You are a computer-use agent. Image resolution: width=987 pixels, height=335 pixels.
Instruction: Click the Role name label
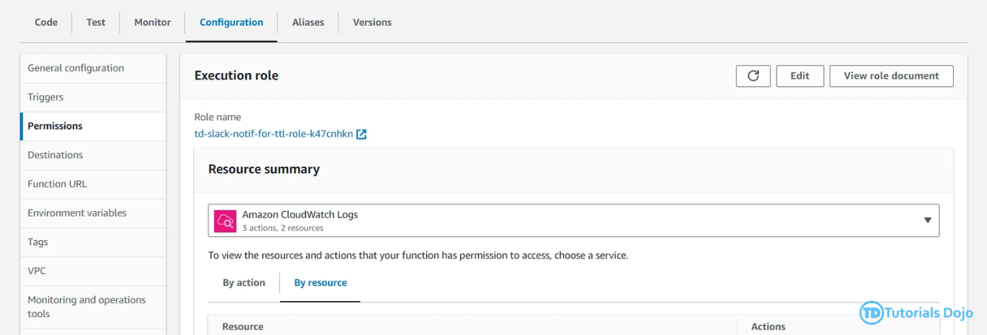pos(218,117)
